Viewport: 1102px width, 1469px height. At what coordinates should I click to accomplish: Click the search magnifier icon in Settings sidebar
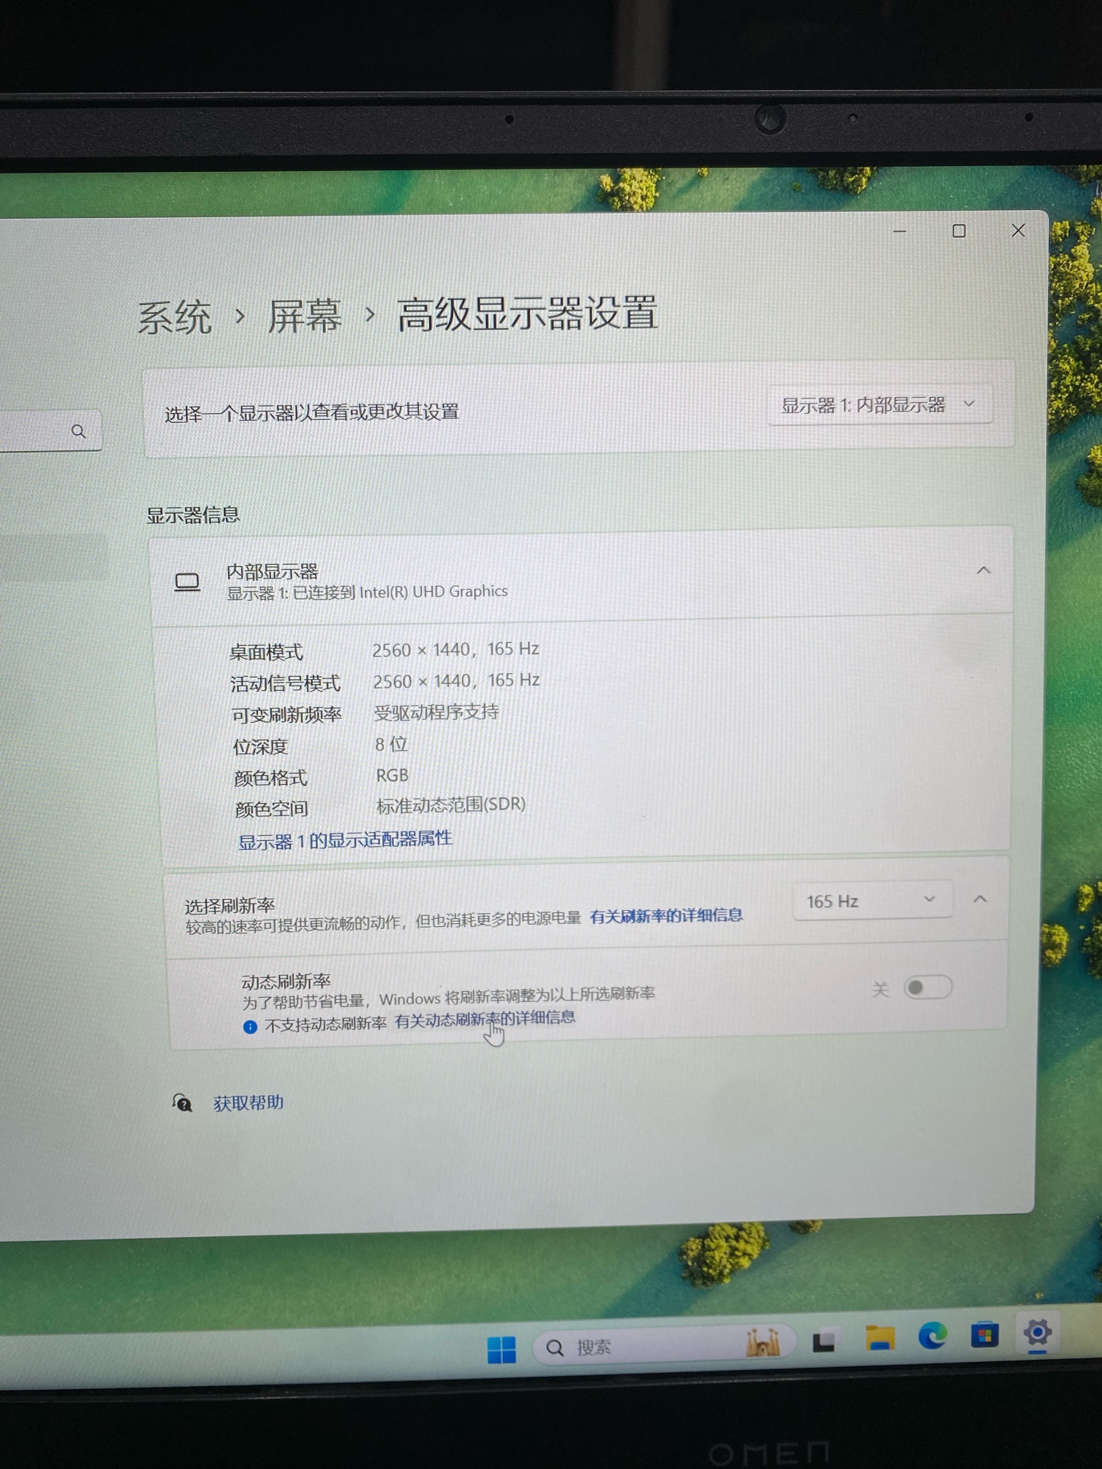click(x=79, y=431)
